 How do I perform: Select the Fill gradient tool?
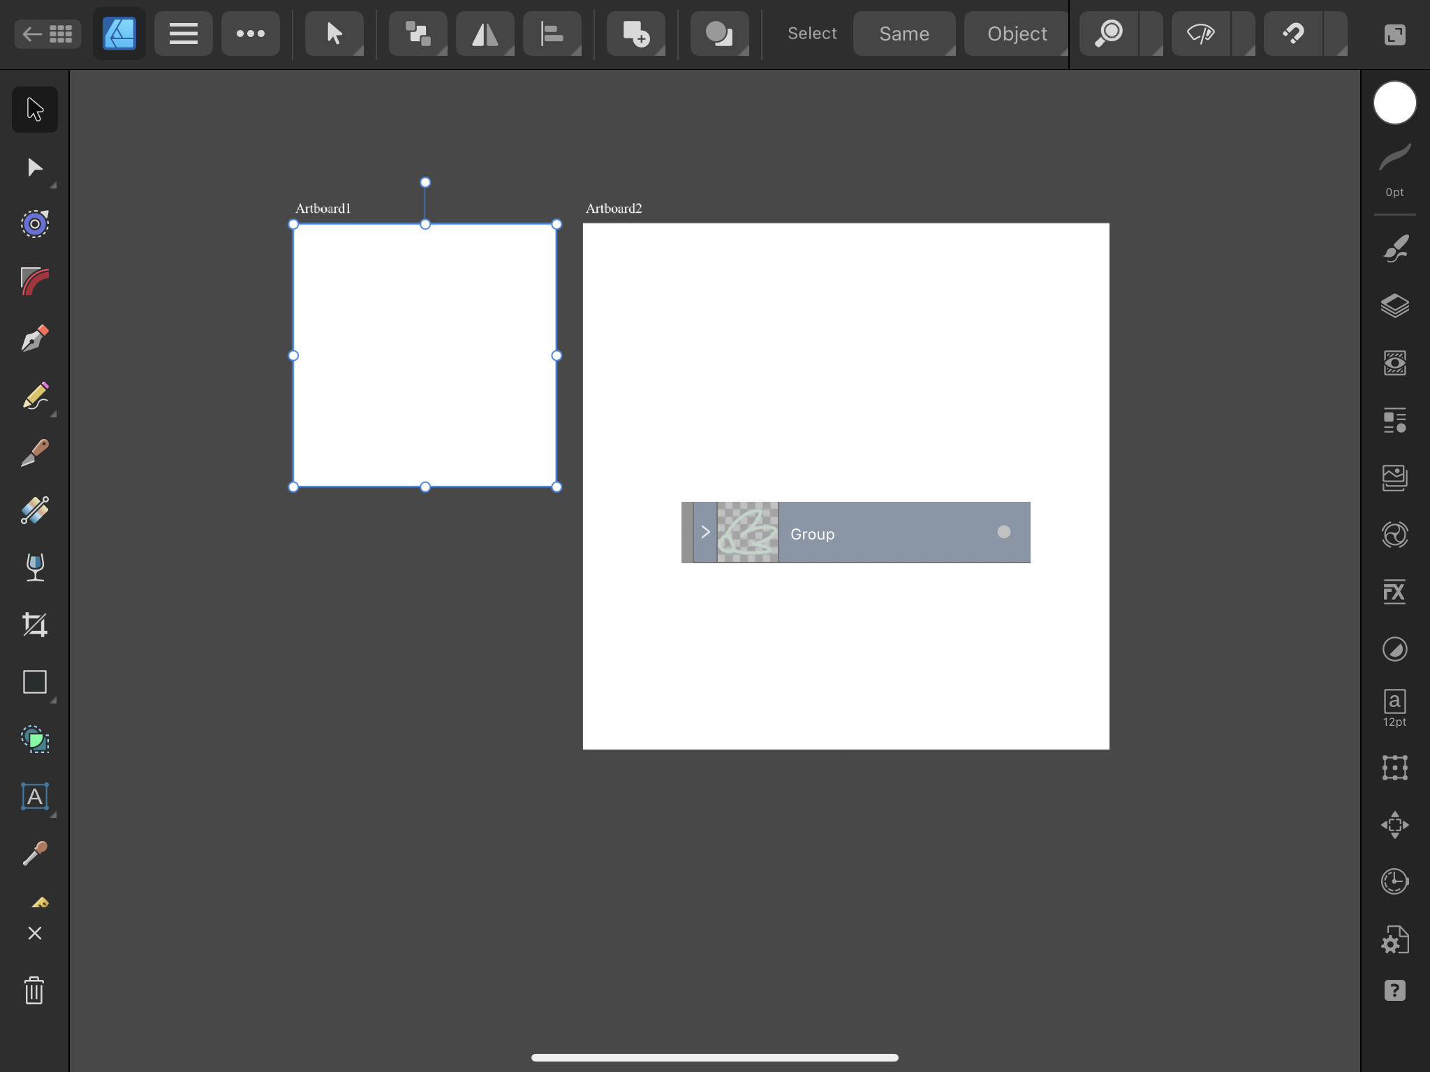point(35,510)
